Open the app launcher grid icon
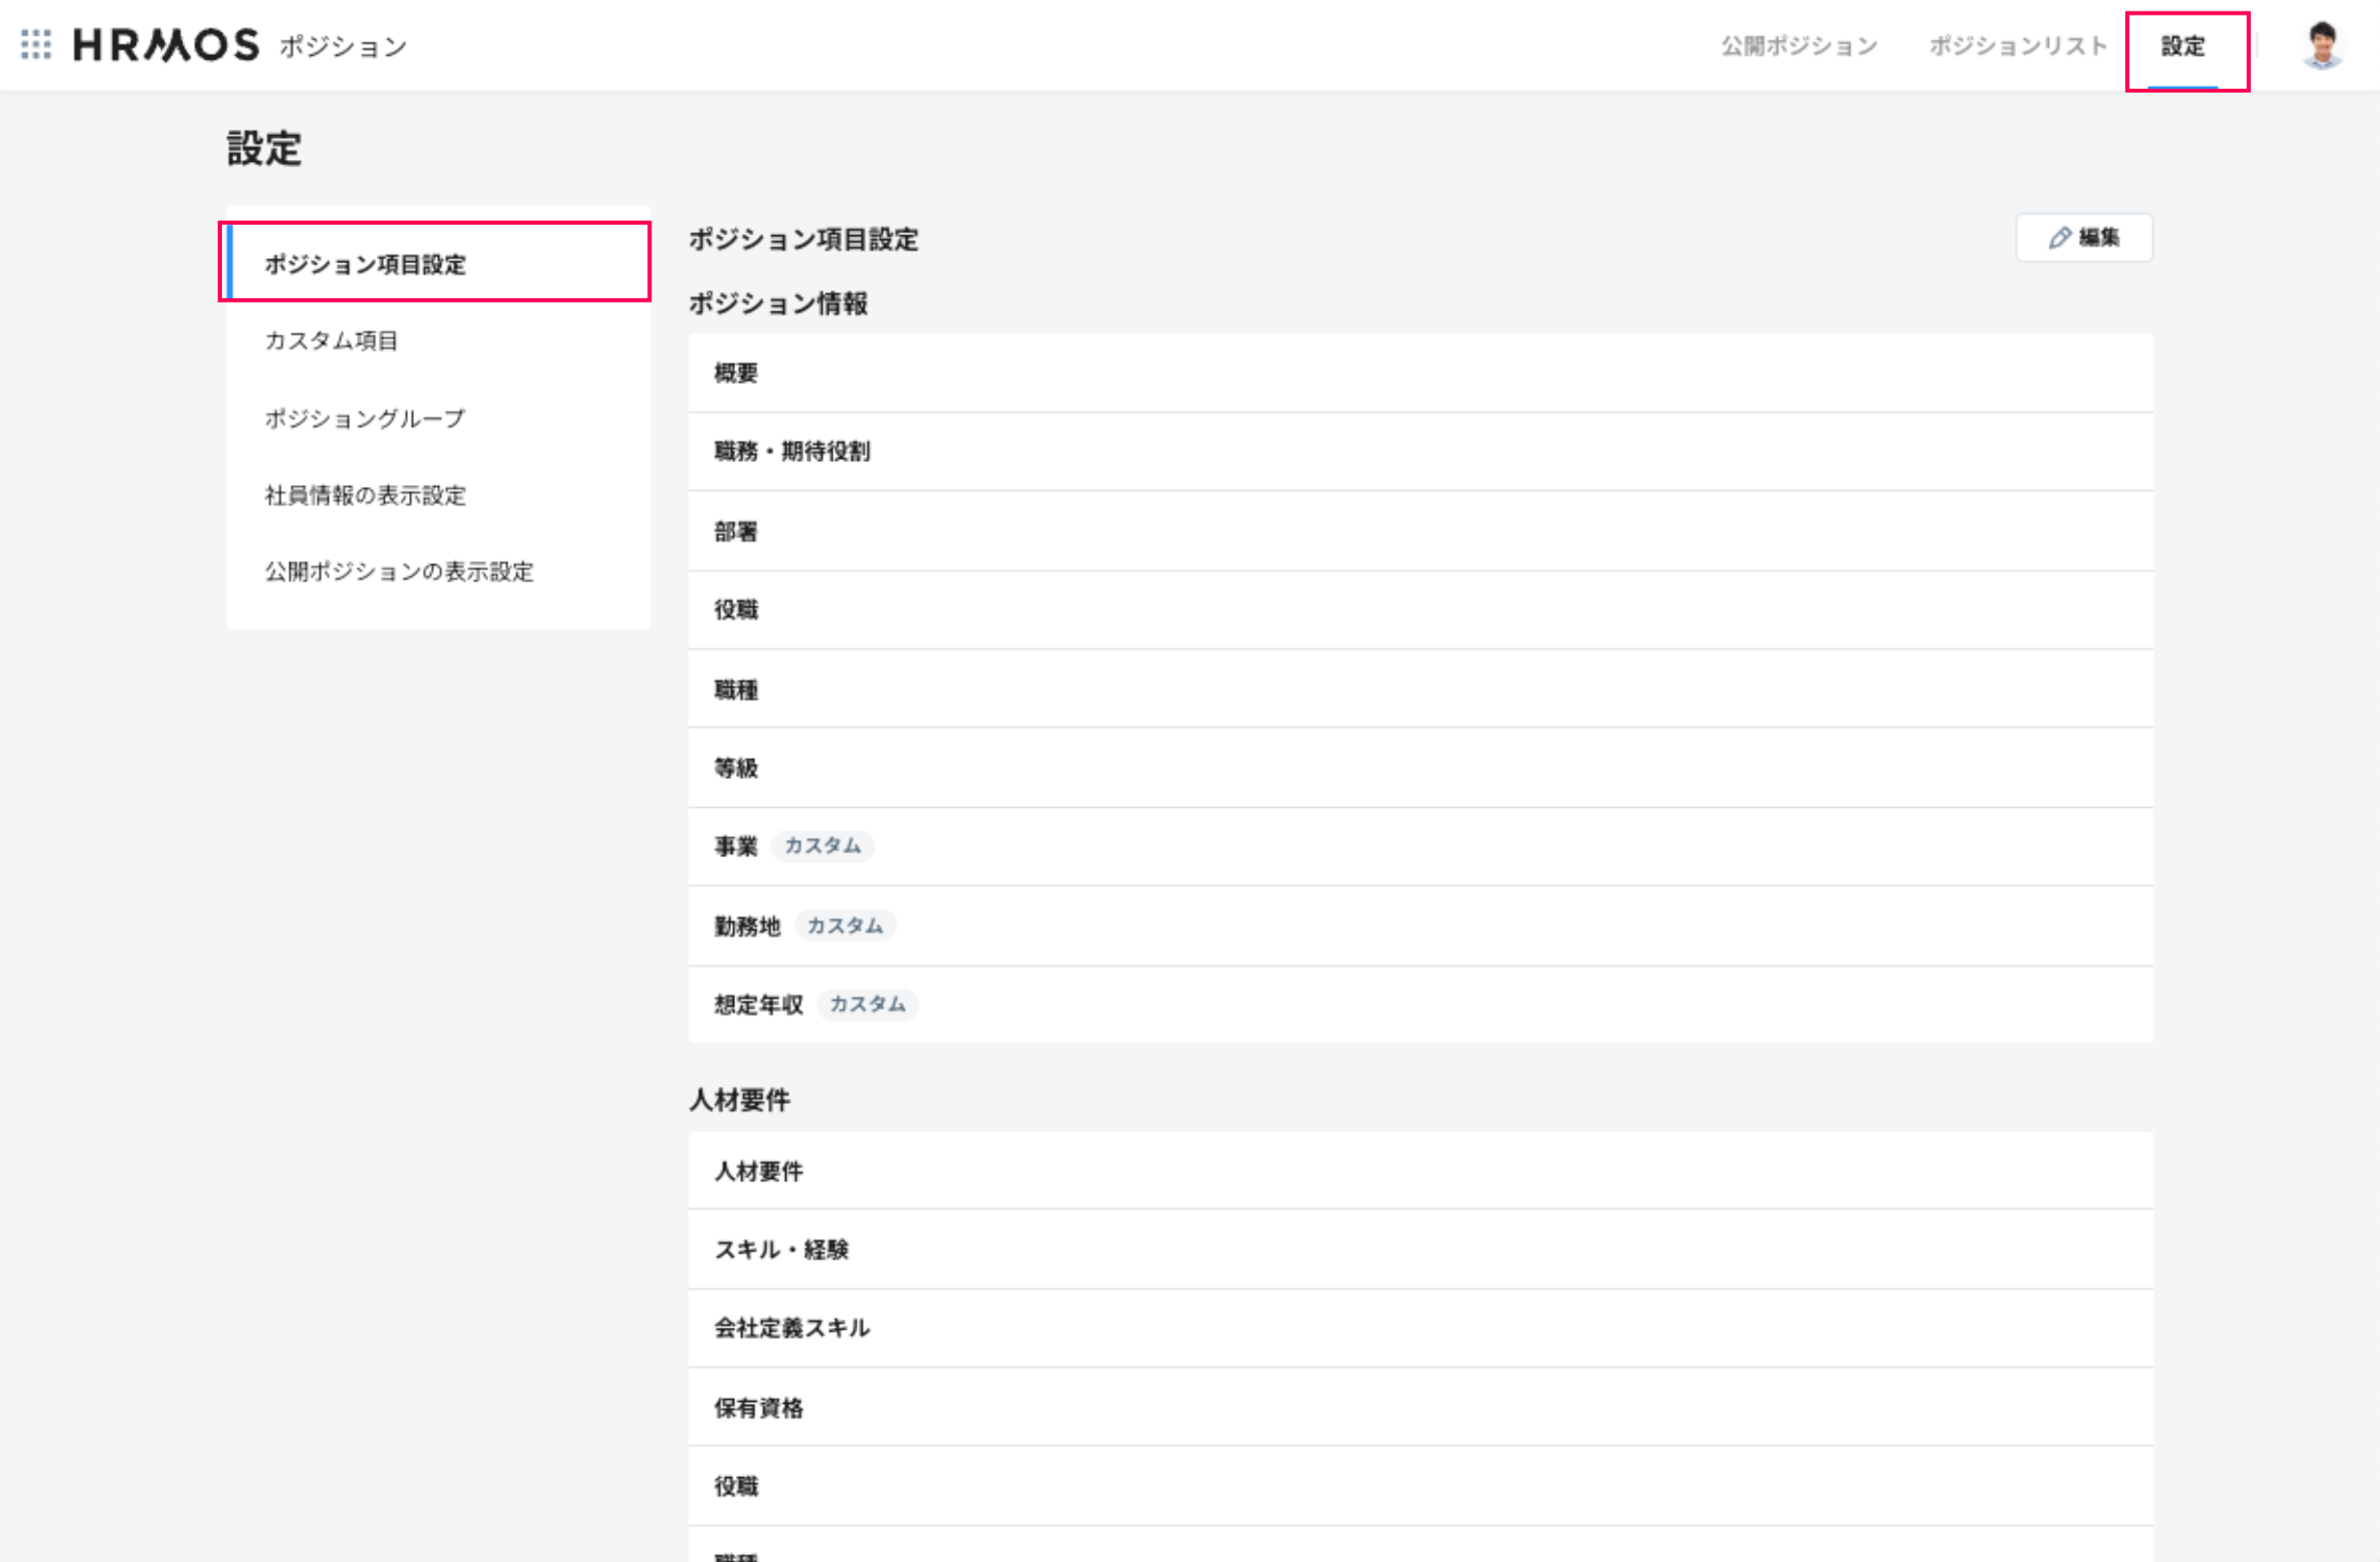The height and width of the screenshot is (1562, 2380). 36,44
